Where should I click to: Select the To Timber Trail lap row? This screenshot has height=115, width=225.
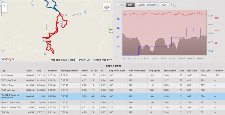click(112, 80)
